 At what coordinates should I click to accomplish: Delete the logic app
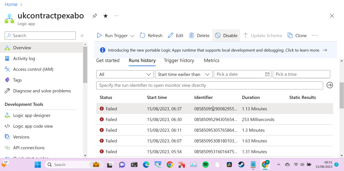click(x=199, y=36)
